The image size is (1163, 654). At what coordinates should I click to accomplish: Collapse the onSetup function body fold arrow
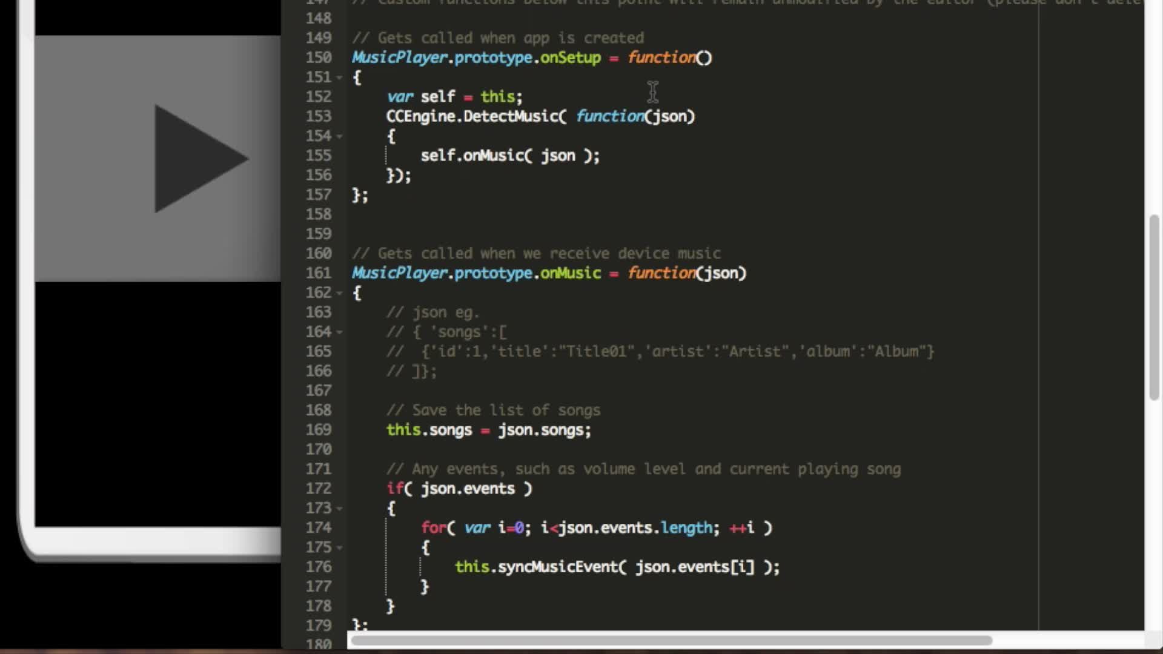click(x=339, y=78)
